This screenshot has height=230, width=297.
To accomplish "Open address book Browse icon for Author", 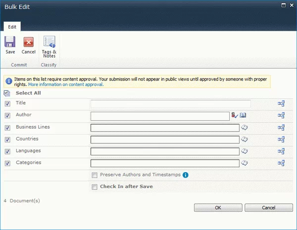I will click(x=243, y=115).
